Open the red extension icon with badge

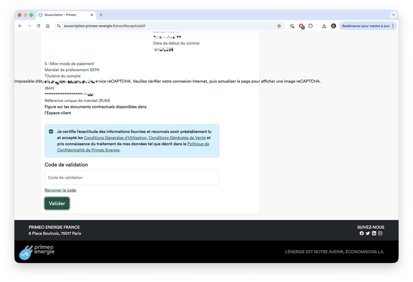pyautogui.click(x=301, y=26)
